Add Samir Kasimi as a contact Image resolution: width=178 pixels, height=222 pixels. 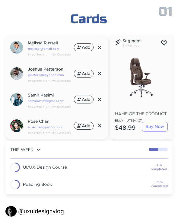coord(84,100)
